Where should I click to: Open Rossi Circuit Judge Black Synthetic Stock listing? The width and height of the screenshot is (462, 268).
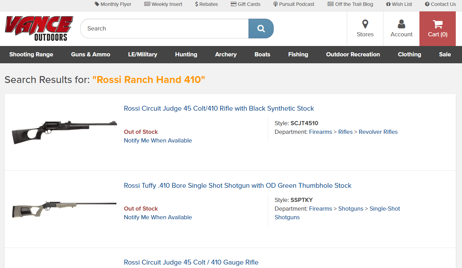point(219,109)
